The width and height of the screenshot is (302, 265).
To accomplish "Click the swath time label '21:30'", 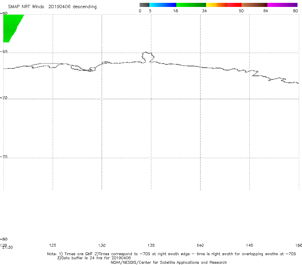I will point(8,247).
